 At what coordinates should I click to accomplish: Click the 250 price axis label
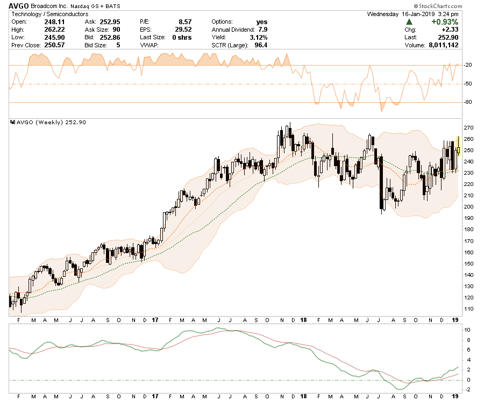tap(468, 150)
